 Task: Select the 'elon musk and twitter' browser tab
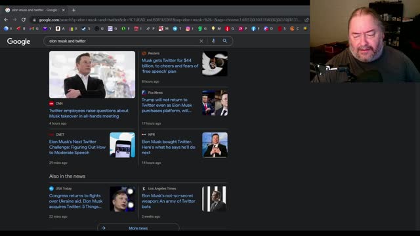(x=34, y=10)
